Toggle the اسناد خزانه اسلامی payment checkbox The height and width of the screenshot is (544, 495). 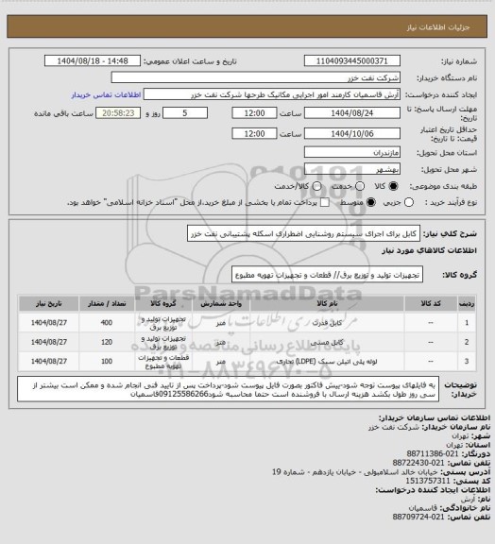pos(325,202)
